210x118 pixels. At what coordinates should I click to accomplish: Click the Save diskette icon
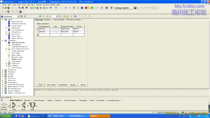[x=8, y=8]
